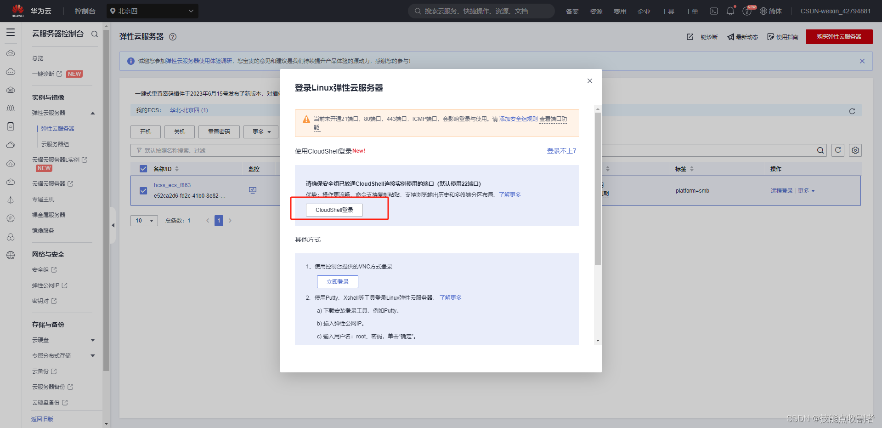Click the 添加安全组规则 link

518,119
